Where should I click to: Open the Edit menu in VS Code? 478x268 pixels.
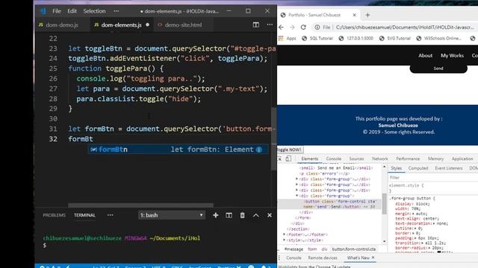pyautogui.click(x=72, y=11)
